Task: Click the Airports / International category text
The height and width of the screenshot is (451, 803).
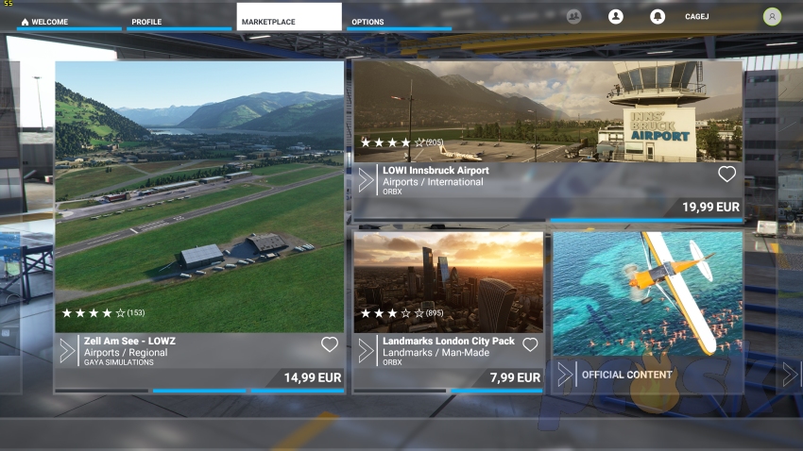Action: coord(433,182)
